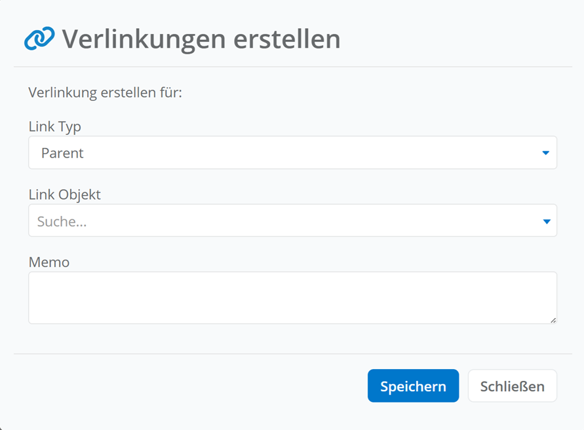This screenshot has width=584, height=430.
Task: Click the "Link Typ" field label
Action: pos(55,126)
